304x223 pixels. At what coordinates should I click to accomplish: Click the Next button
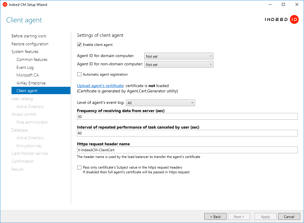coord(239,217)
